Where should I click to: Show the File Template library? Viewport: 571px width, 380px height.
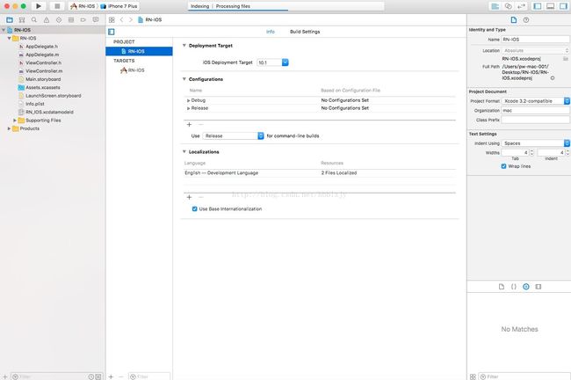502,287
